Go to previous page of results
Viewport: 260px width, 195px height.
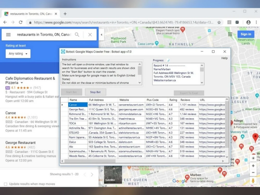[85, 174]
